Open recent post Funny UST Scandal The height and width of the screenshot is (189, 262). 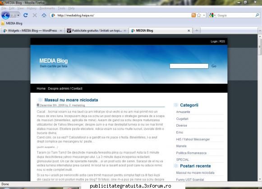pyautogui.click(x=190, y=180)
